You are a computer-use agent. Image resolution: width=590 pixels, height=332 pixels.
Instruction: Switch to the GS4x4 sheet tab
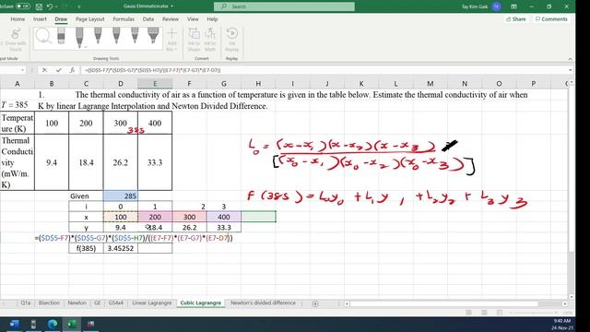(x=115, y=303)
